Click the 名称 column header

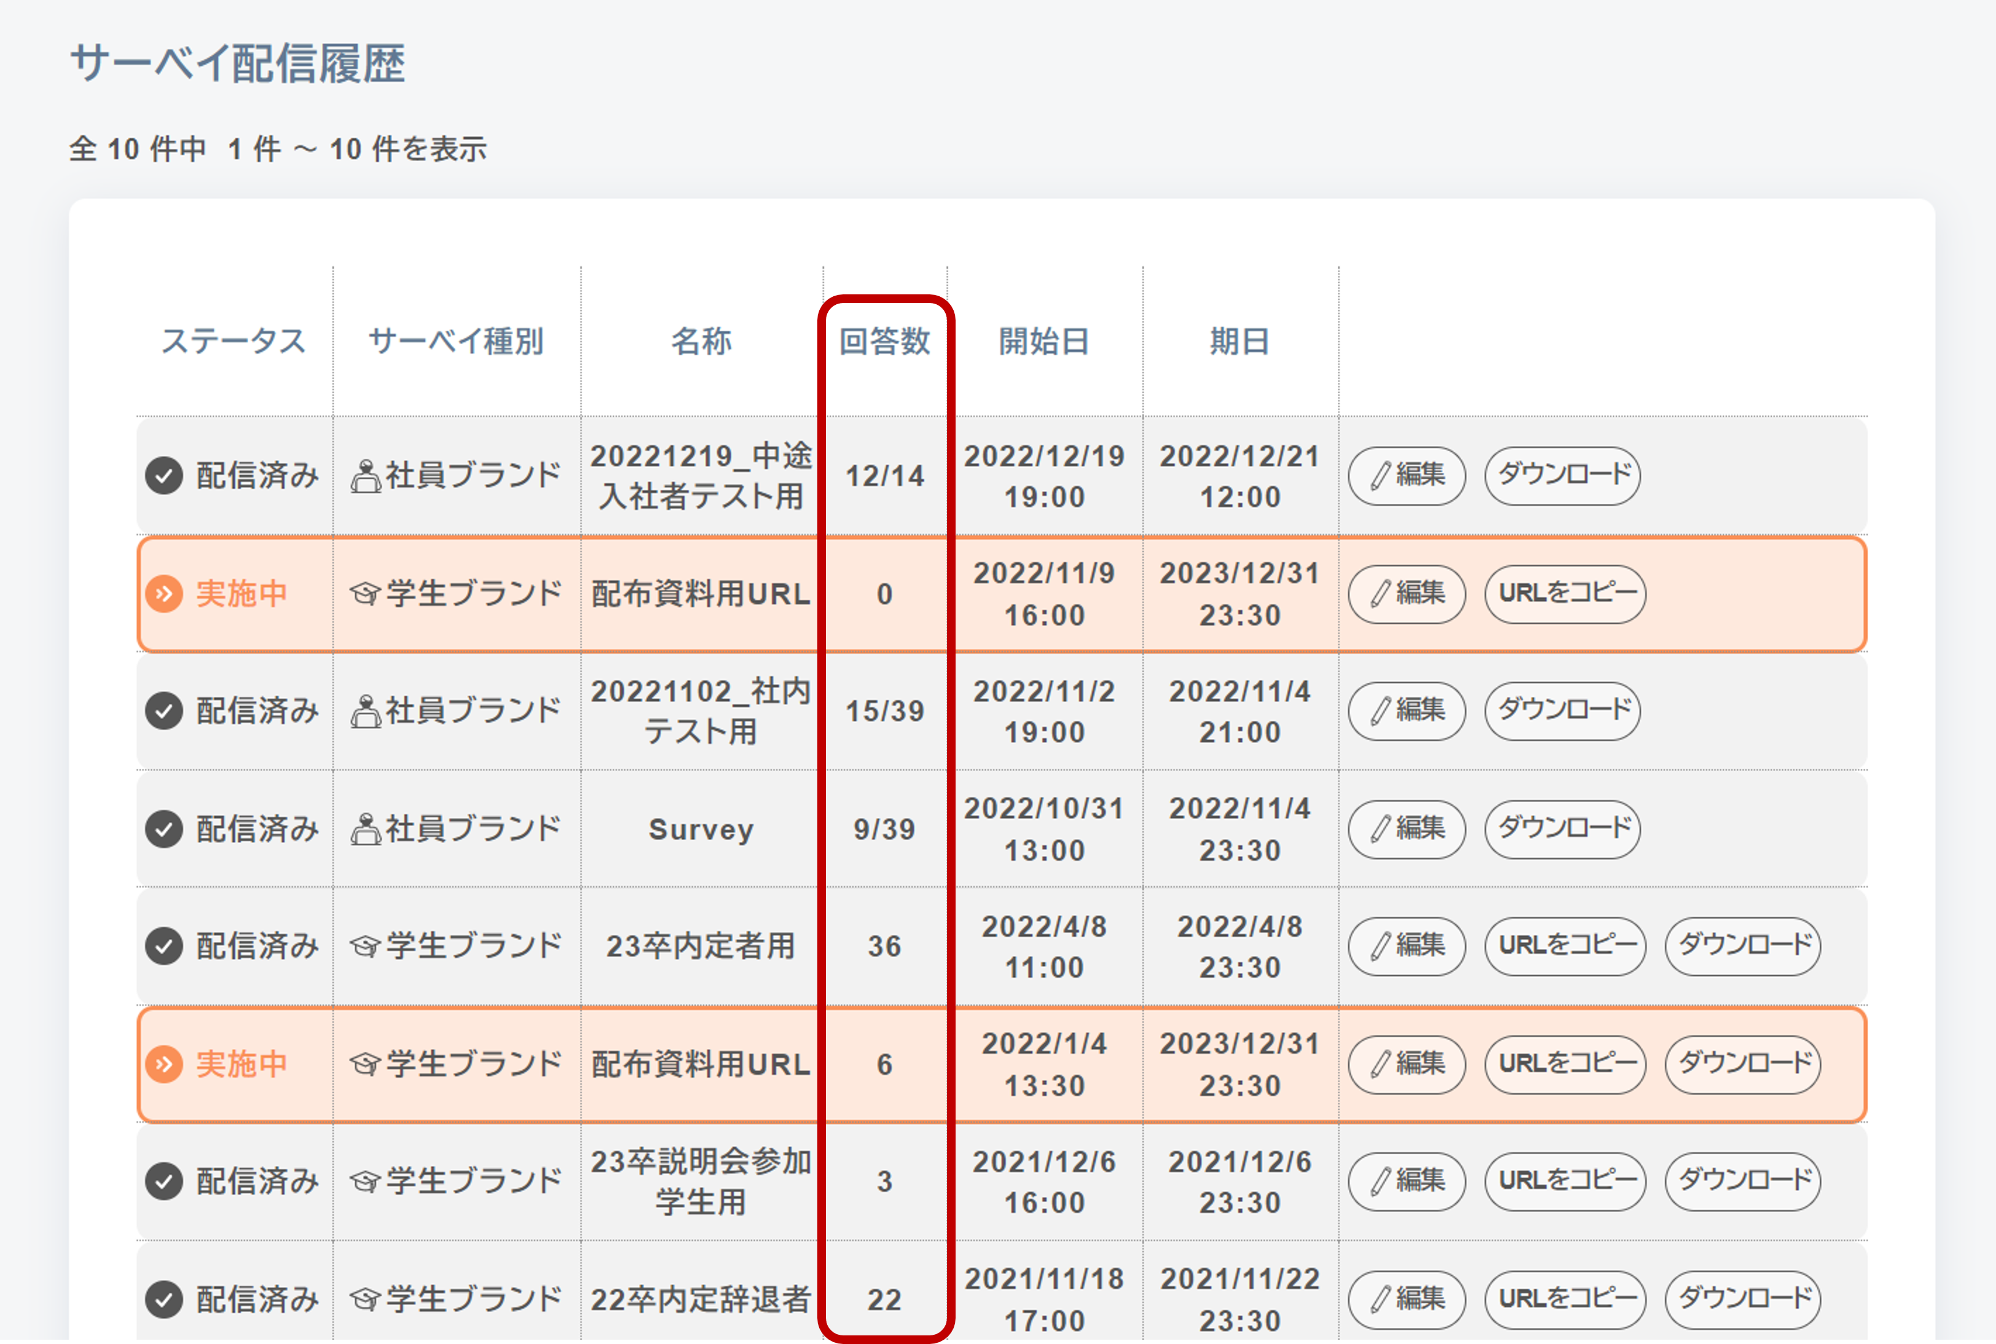[x=701, y=341]
